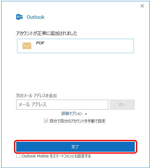The height and width of the screenshot is (168, 150).
Task: Click the 別のメール アドレスを追加 label
Action: [36, 96]
